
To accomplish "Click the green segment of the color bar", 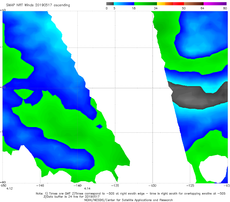I will tap(145, 4).
